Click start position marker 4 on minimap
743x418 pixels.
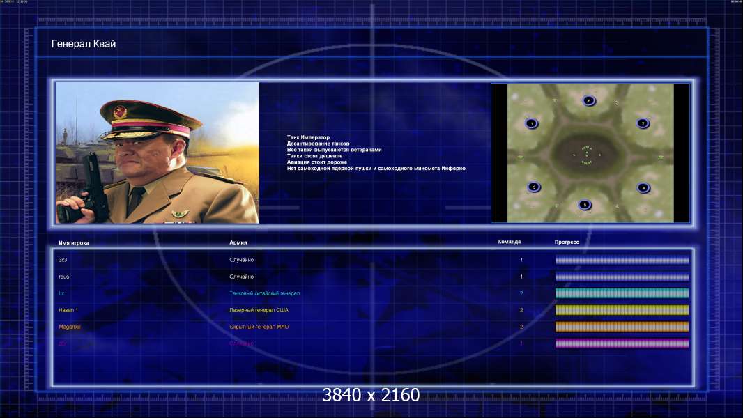point(643,188)
